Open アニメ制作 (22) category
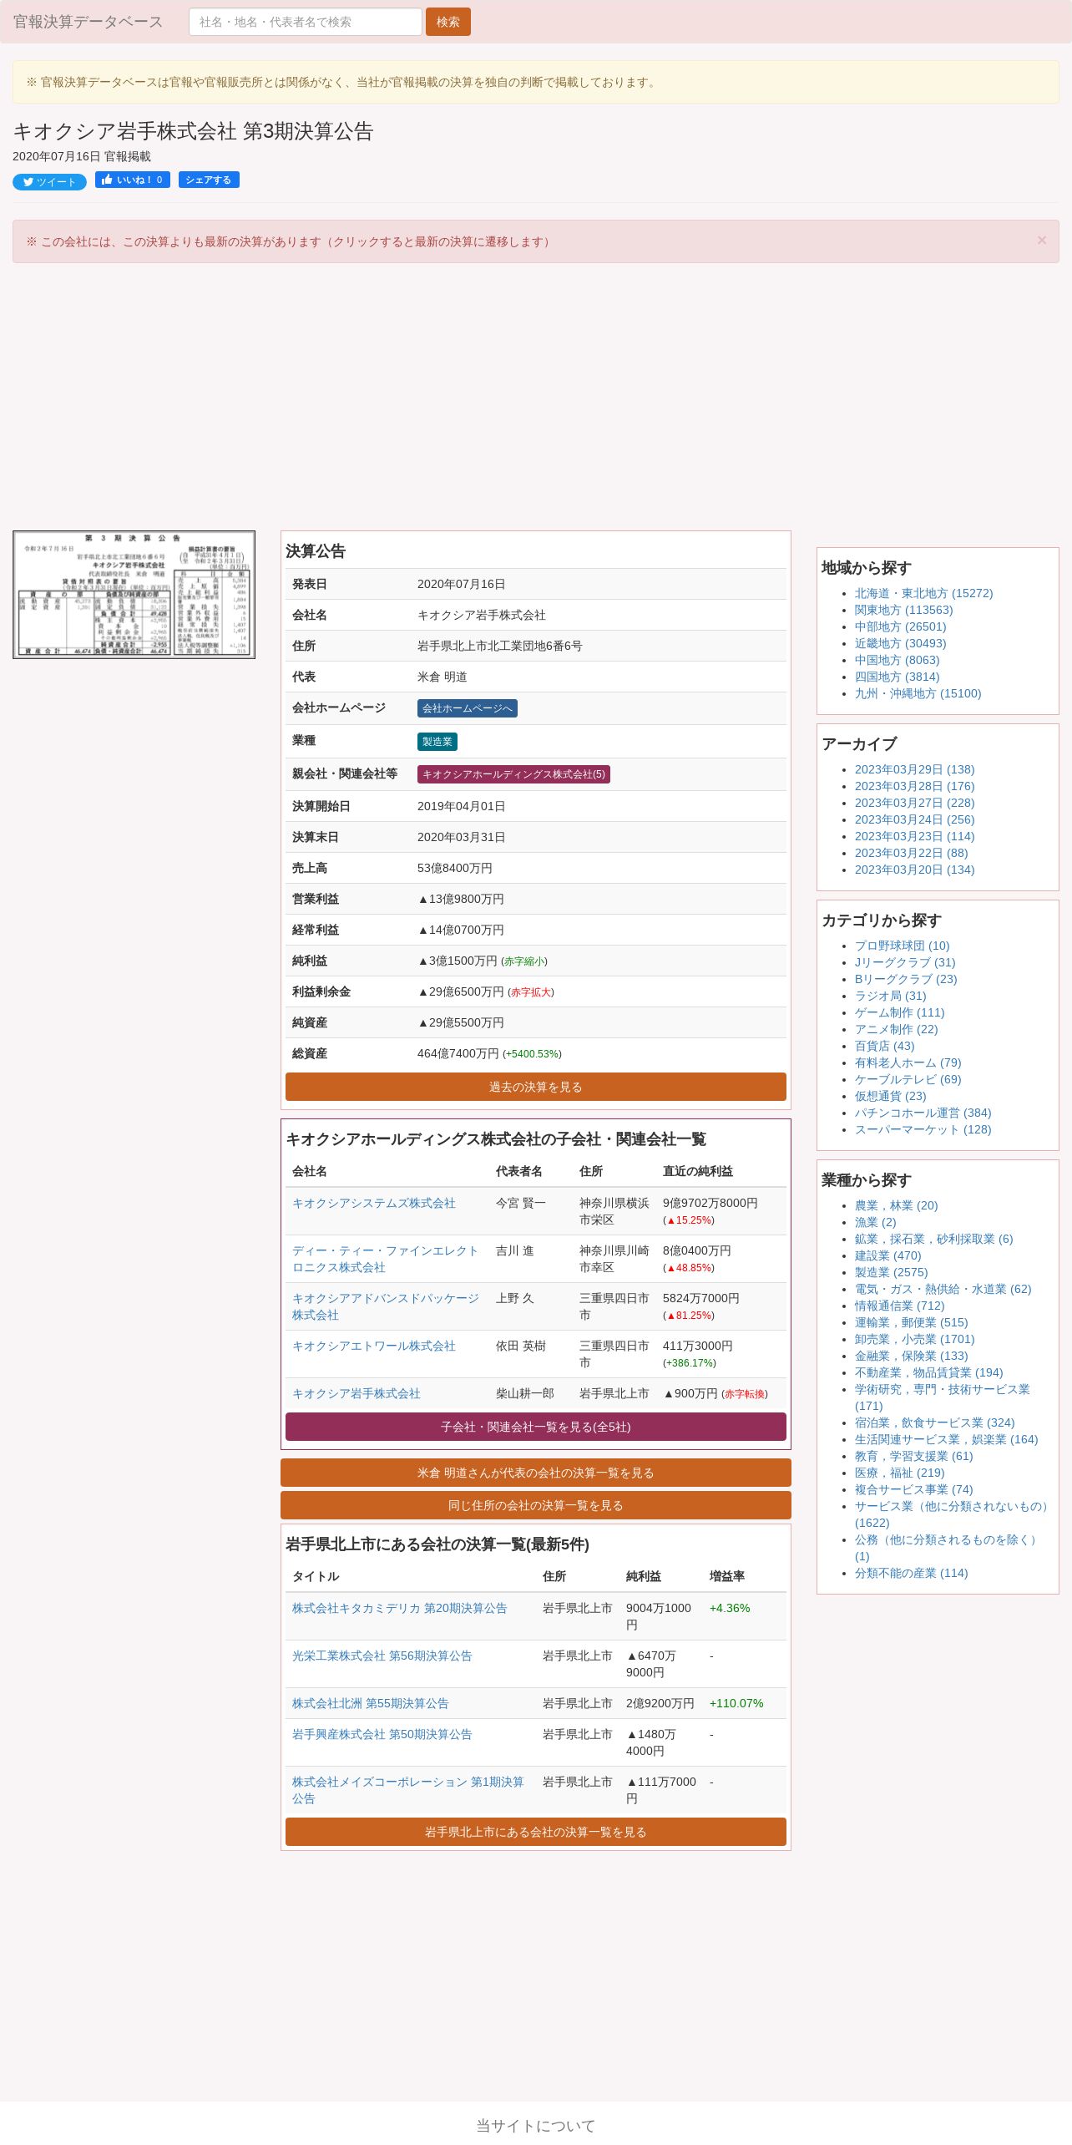Viewport: 1072px width, 2145px height. click(x=896, y=1029)
